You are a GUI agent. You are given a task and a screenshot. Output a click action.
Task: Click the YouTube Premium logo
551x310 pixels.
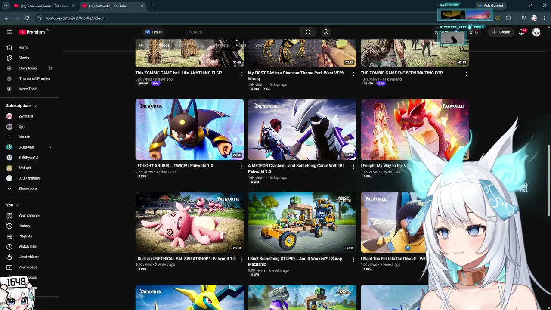click(x=32, y=32)
